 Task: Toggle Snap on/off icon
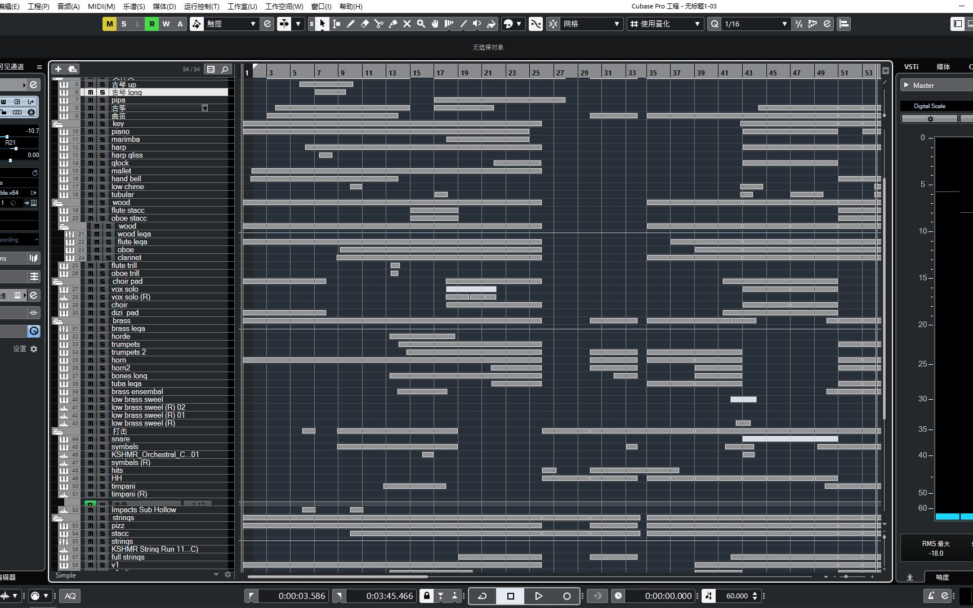point(553,24)
